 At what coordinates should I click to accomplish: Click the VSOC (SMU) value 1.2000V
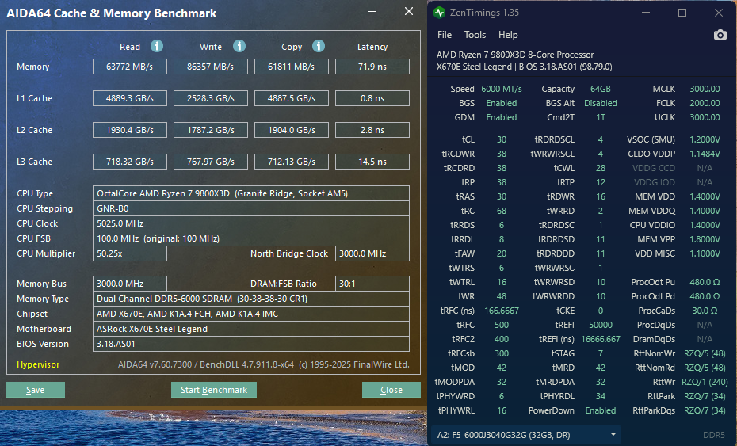tap(705, 139)
